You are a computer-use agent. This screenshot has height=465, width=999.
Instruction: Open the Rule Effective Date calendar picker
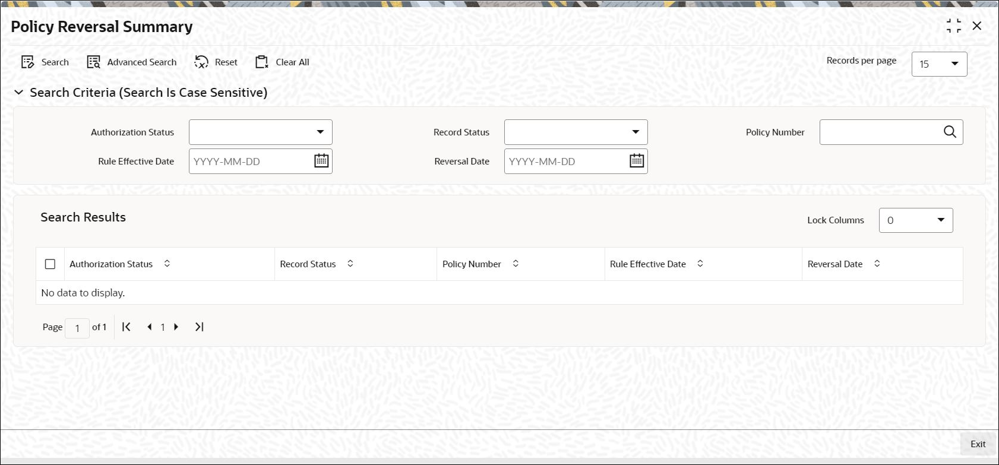321,161
